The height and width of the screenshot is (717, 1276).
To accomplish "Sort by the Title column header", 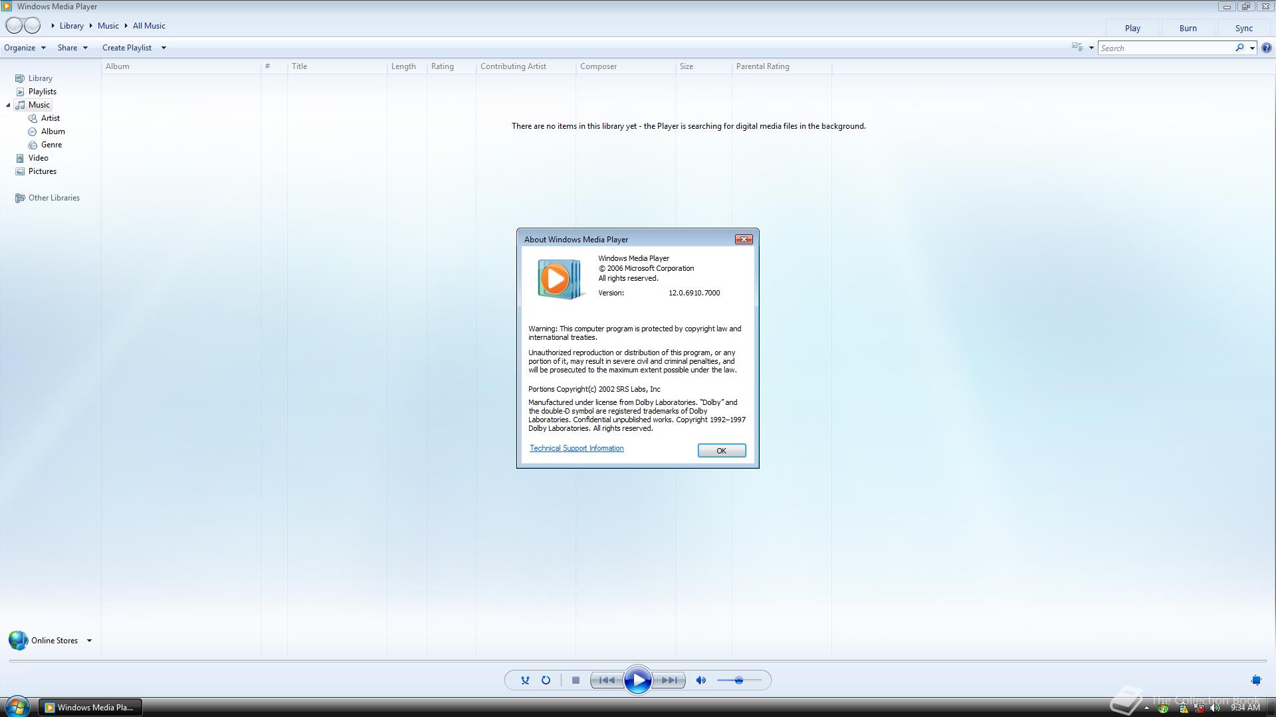I will (x=338, y=66).
